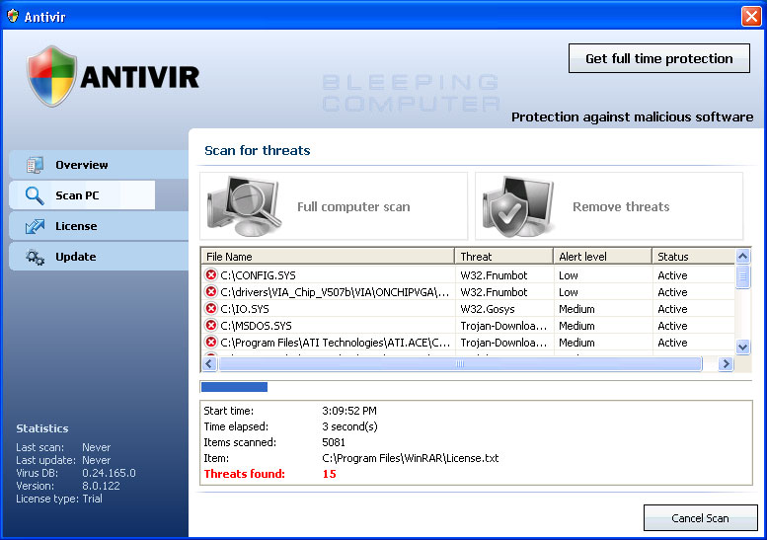Click the title bar Antivir small shield icon
Screen dimensions: 767x540
tap(13, 16)
